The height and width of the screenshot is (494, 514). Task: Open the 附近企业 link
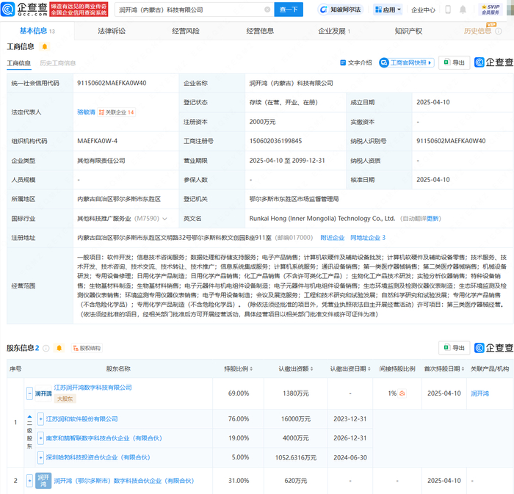click(332, 238)
